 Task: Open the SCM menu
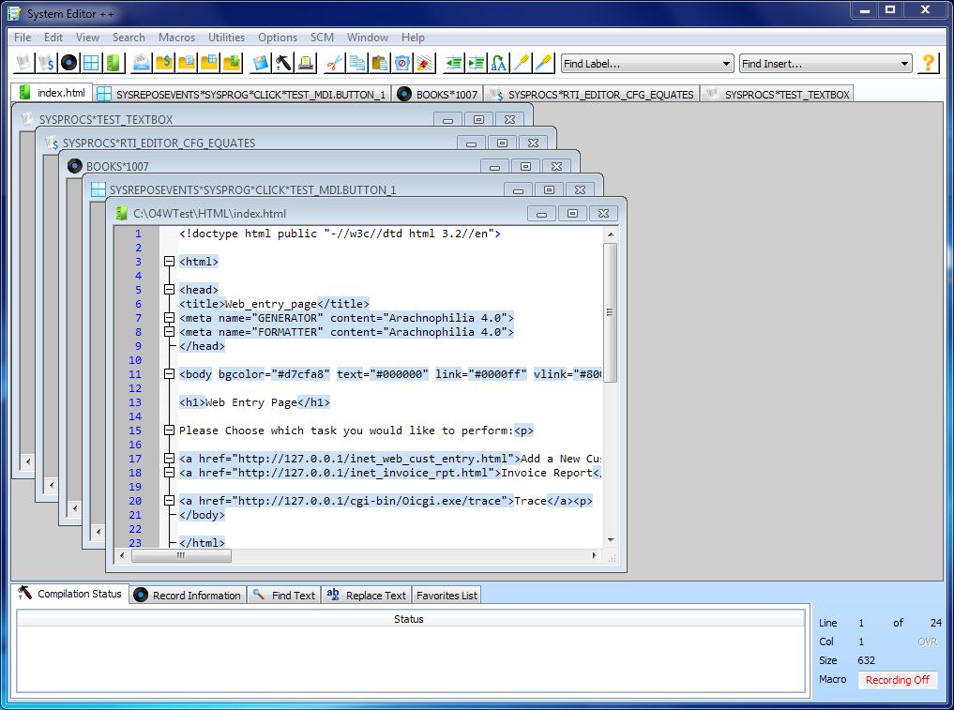(322, 38)
